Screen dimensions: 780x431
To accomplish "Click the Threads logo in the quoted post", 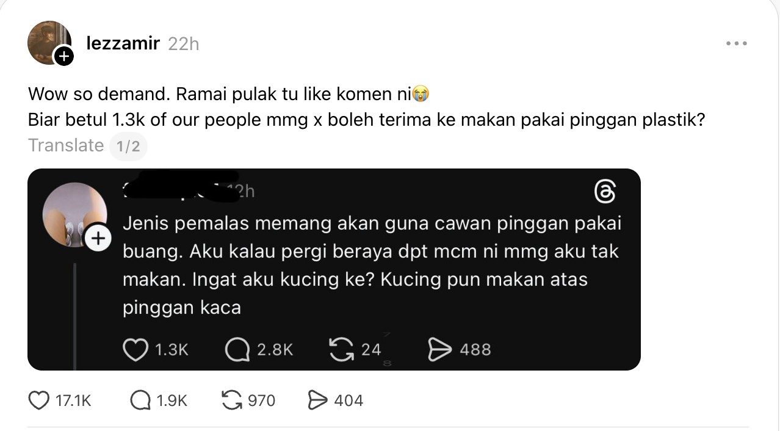I will pos(605,192).
